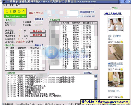Screen dimensions: 131x105
Task: Click the bbs.toolmao.com text under serial link
Action: (x=87, y=16)
